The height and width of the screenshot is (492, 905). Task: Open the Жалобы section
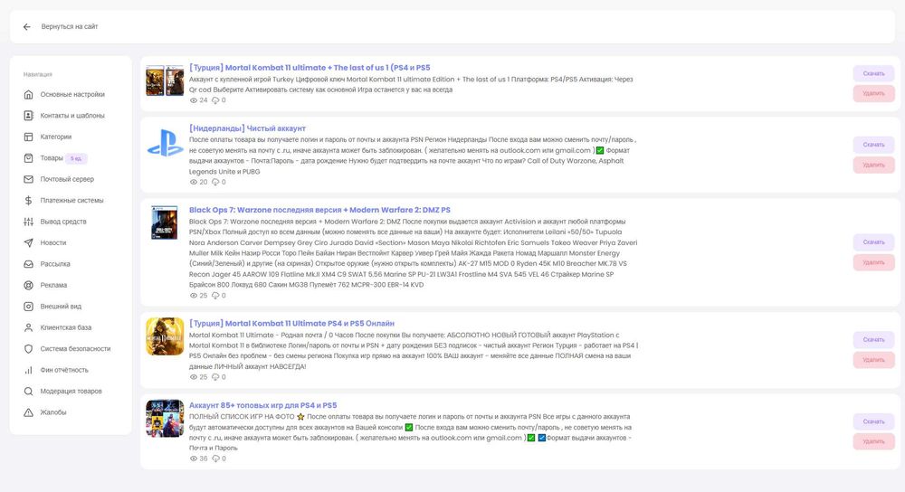[53, 412]
